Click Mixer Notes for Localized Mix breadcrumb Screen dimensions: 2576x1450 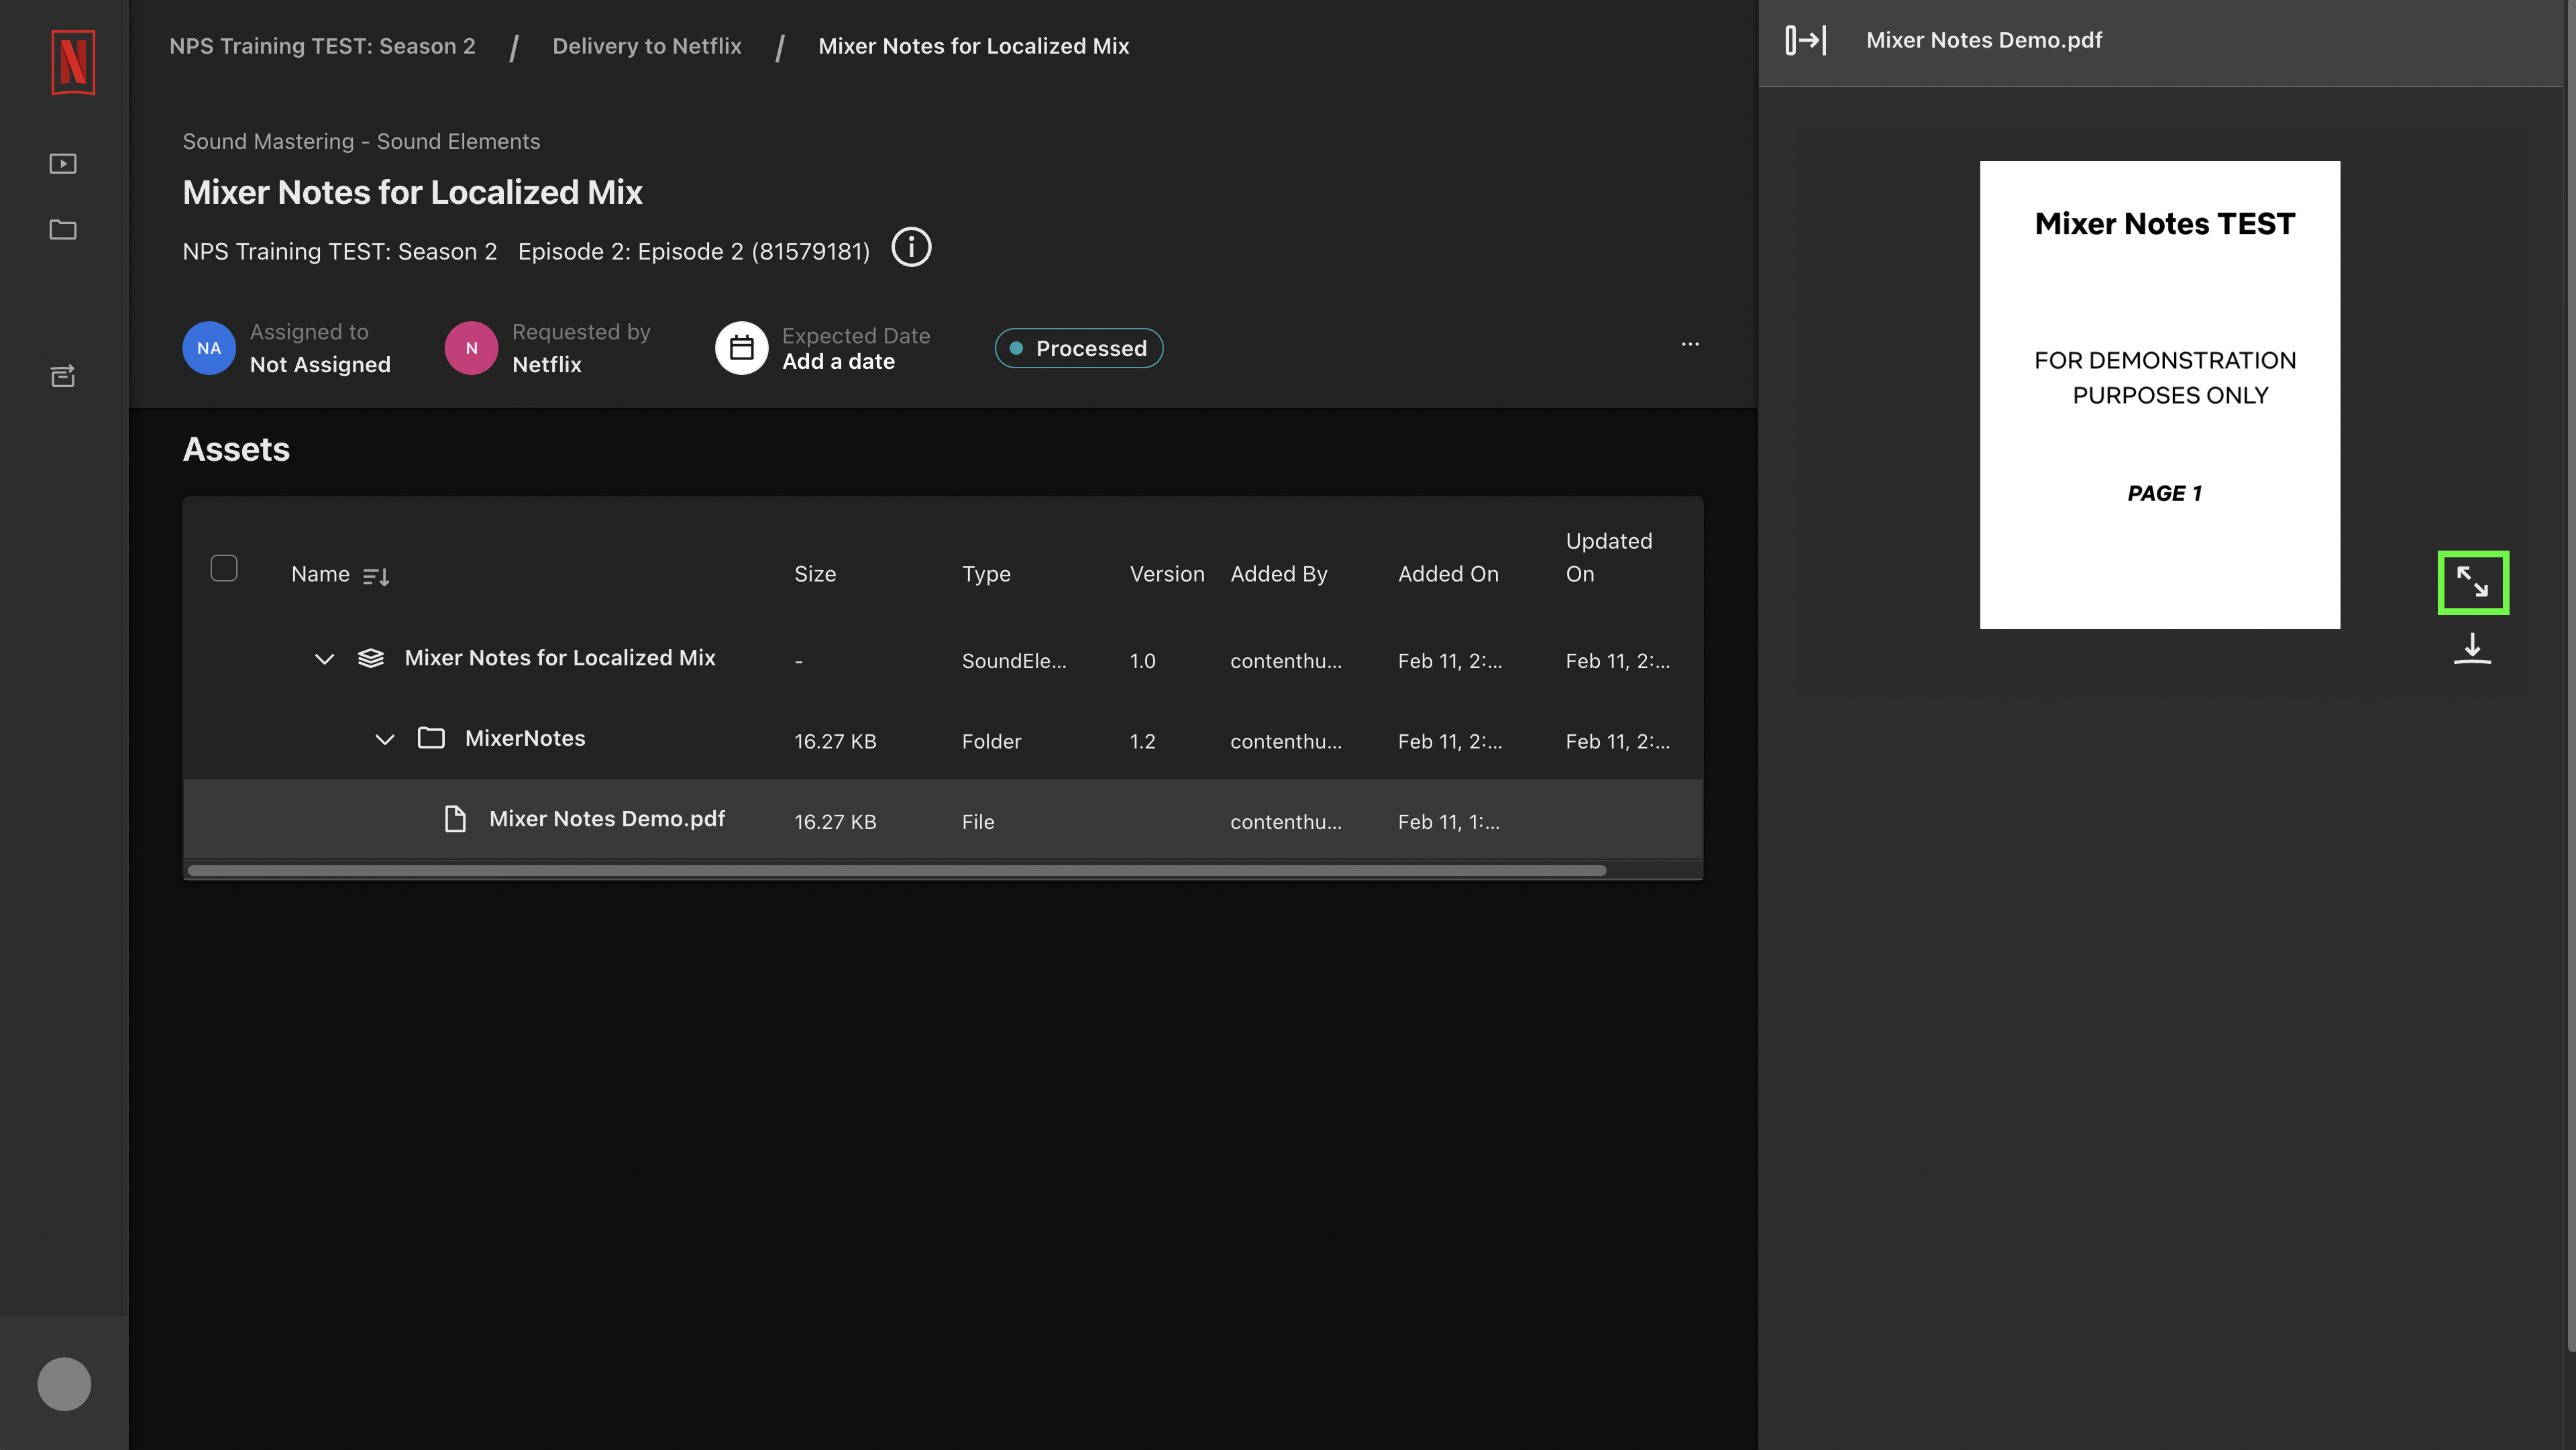tap(973, 46)
